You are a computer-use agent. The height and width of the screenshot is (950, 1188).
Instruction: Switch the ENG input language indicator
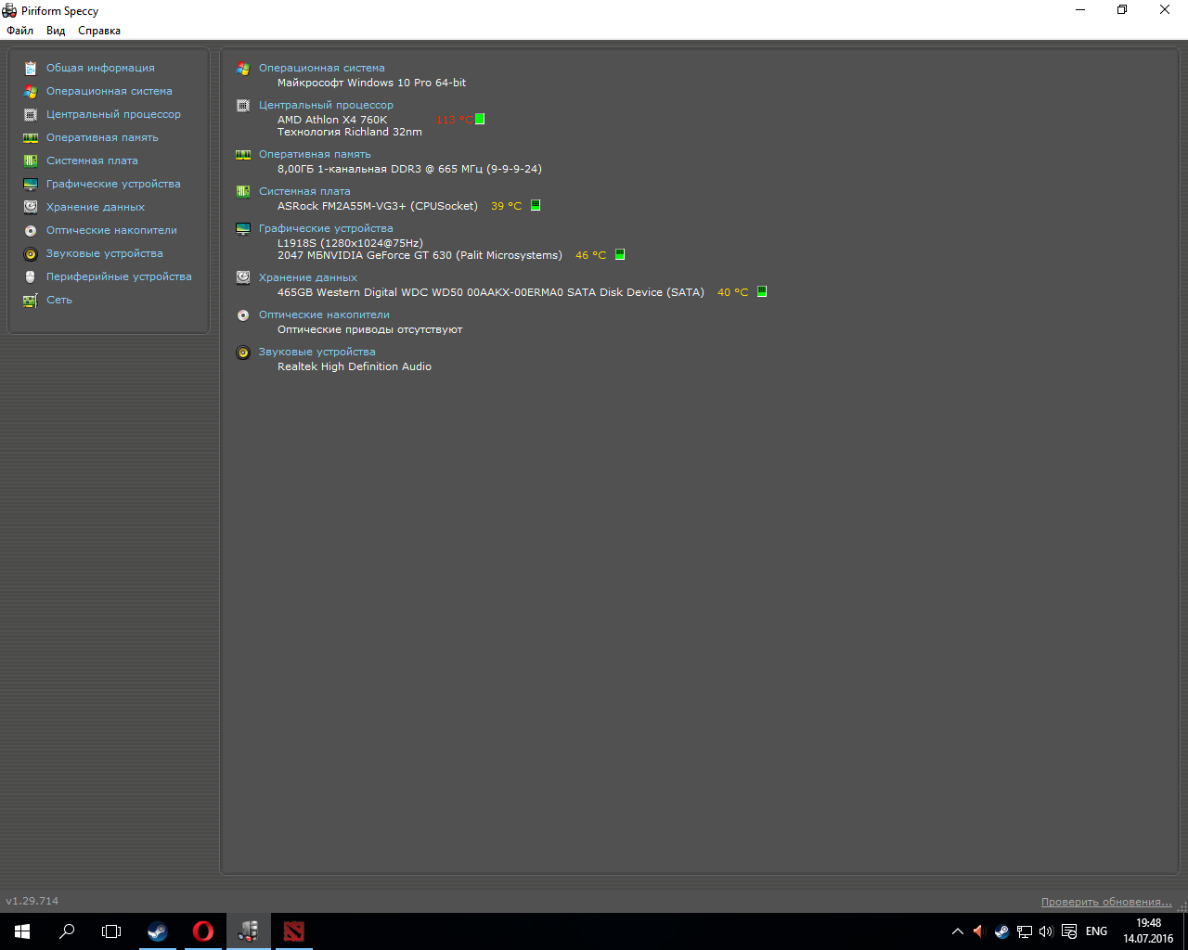click(x=1096, y=931)
